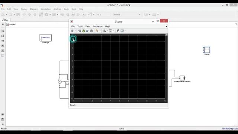This screenshot has width=238, height=134.
Task: Click Fit to View in canvas palette
Action: point(3,36)
